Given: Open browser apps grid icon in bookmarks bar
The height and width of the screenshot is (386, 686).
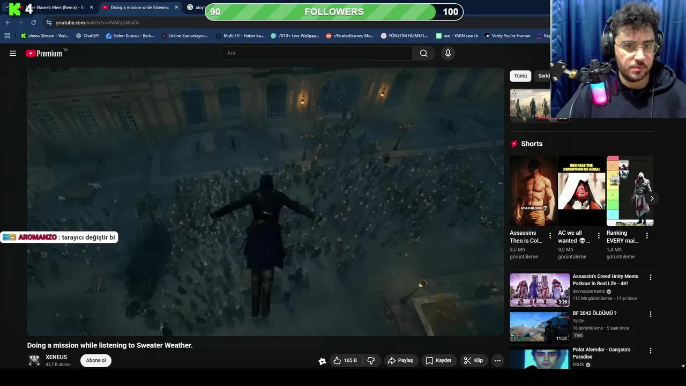Looking at the screenshot, I should click(7, 36).
